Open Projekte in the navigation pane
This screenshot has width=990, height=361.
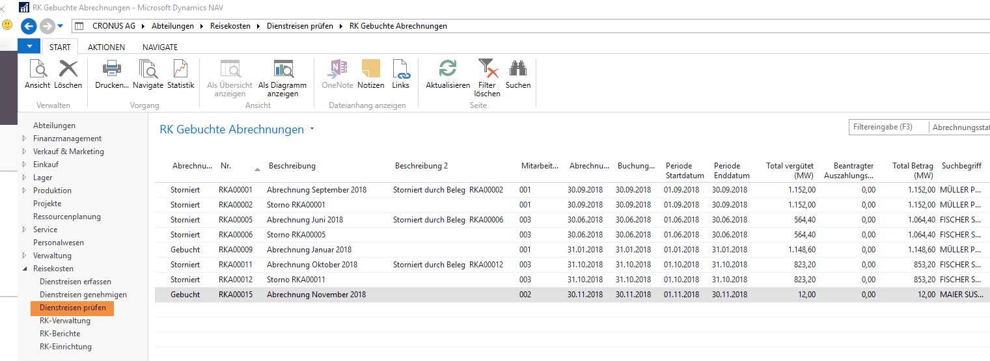pos(47,204)
